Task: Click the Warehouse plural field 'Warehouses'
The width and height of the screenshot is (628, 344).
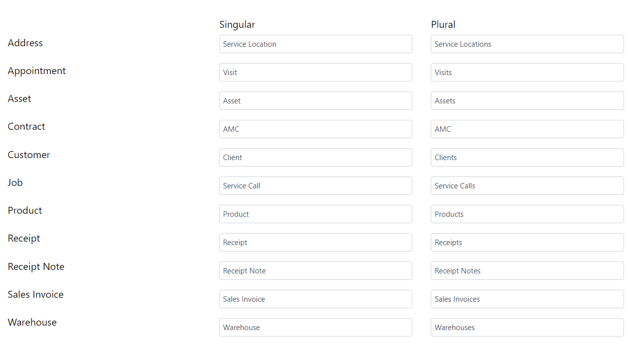Action: click(x=527, y=328)
